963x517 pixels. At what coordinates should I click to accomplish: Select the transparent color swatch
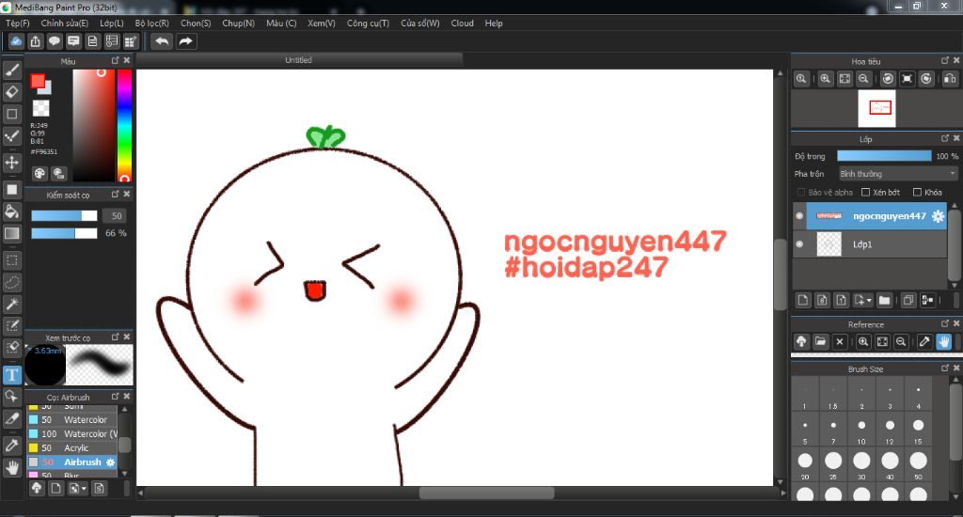click(x=40, y=109)
